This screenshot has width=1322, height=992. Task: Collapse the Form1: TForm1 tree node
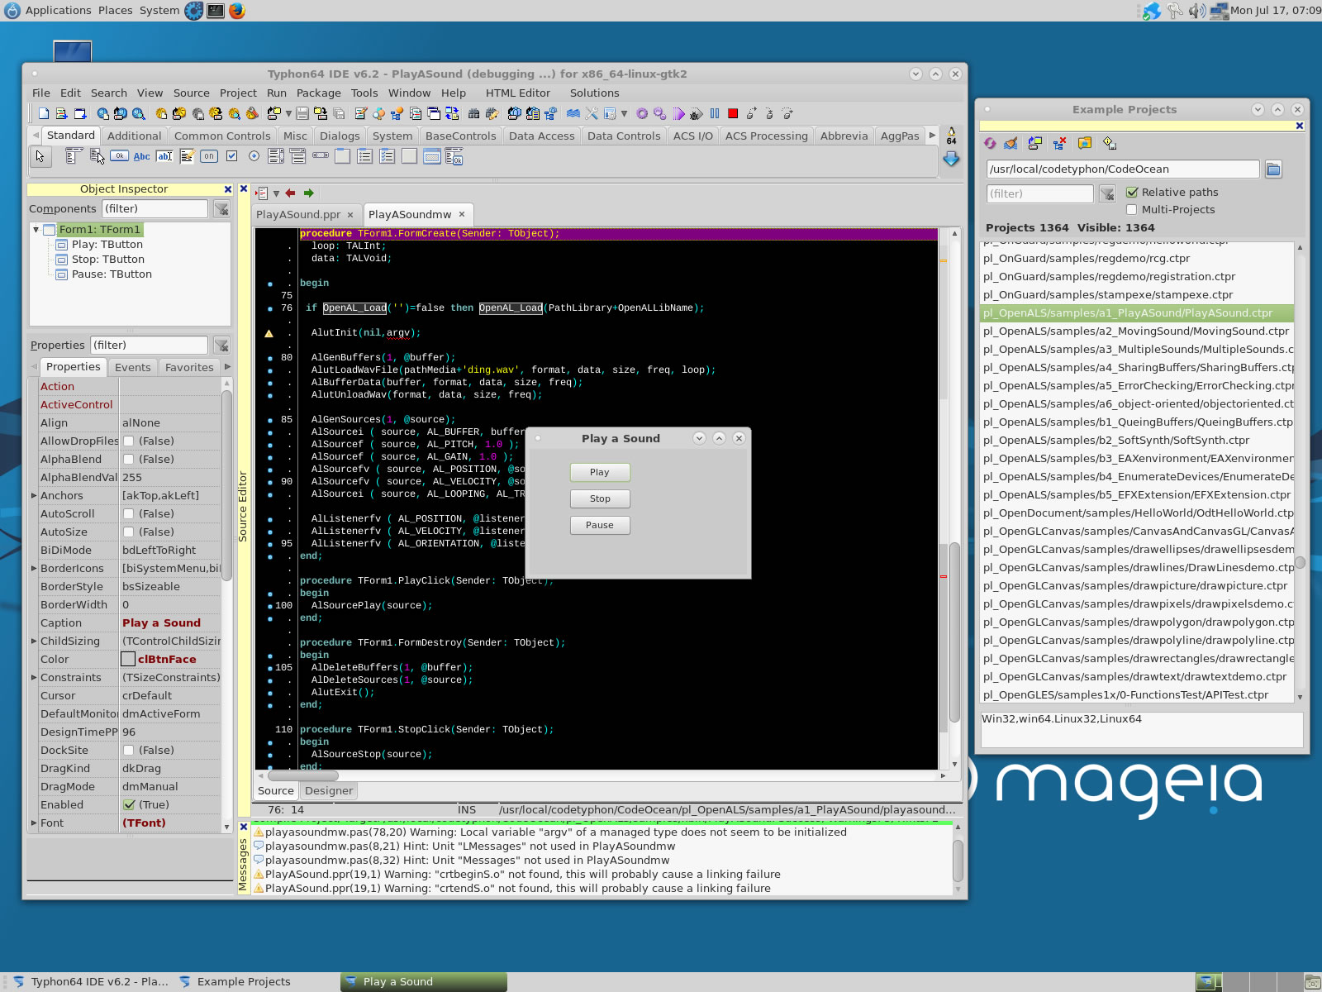tap(36, 230)
